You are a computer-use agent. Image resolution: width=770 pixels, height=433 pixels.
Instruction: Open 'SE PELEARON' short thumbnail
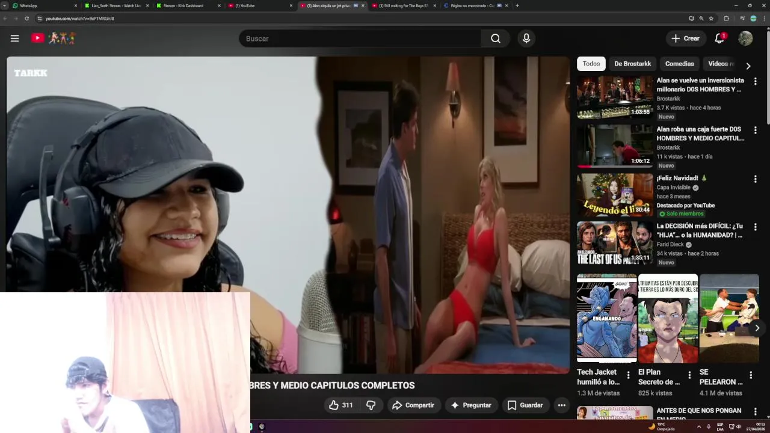tap(729, 318)
